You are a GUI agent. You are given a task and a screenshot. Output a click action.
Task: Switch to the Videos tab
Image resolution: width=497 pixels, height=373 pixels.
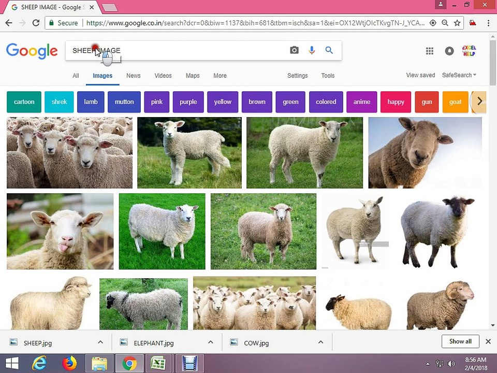[163, 76]
